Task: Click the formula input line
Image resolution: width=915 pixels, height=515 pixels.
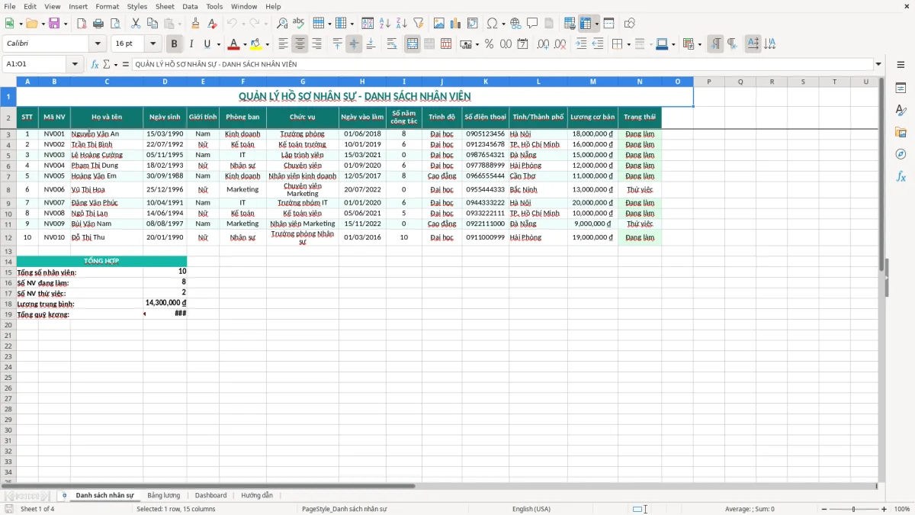Action: pyautogui.click(x=502, y=64)
